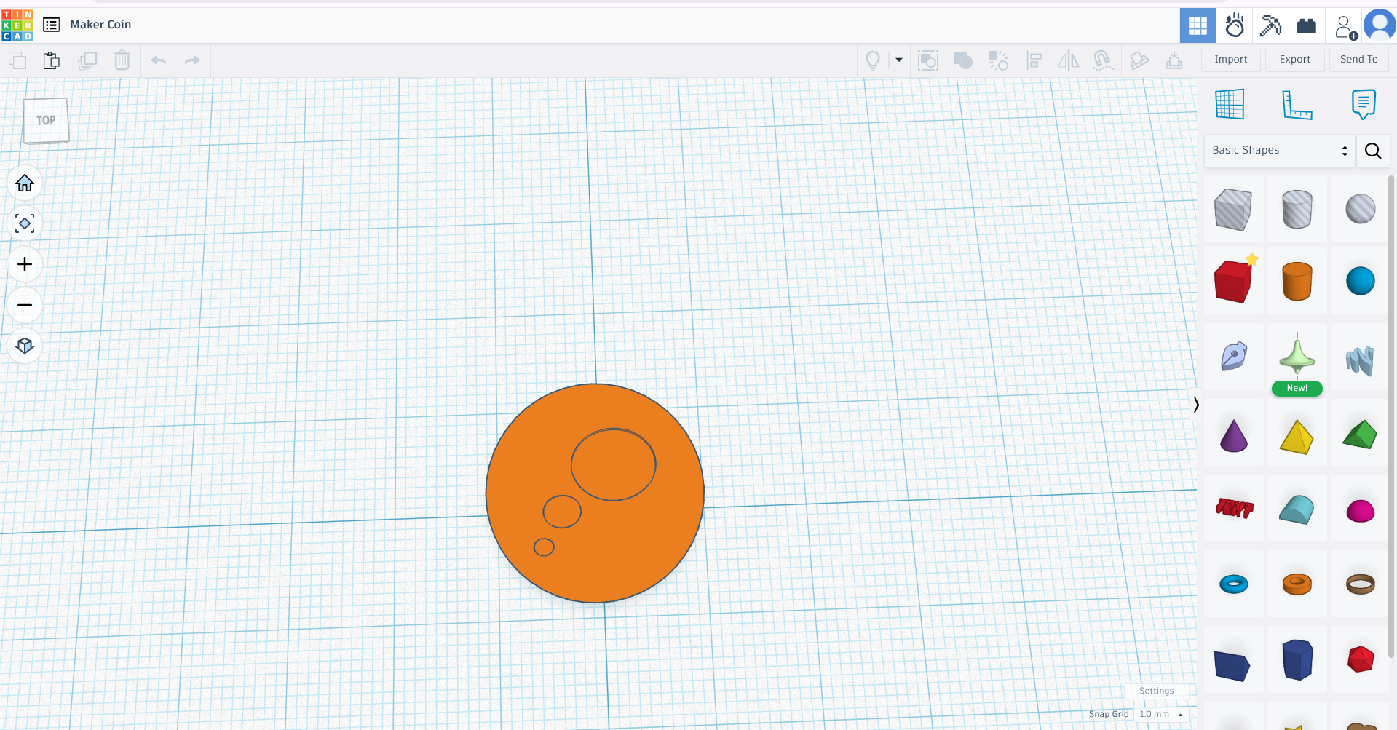The width and height of the screenshot is (1397, 730).
Task: Switch to the 3D design grid view
Action: pos(1198,26)
